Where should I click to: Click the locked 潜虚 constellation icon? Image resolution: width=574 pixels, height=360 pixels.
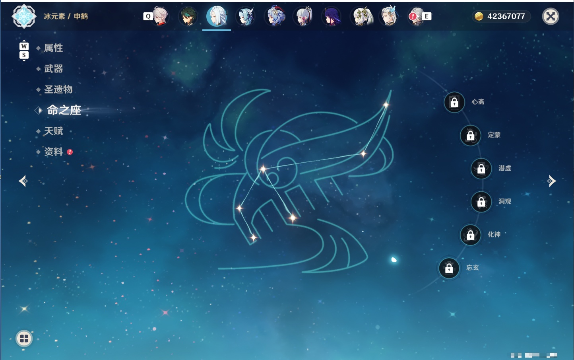(481, 169)
